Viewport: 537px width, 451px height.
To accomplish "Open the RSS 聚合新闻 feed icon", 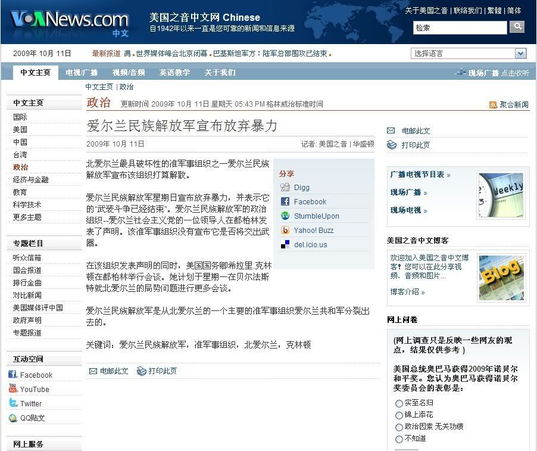I will tap(493, 105).
